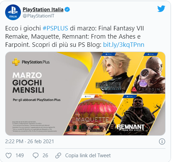Open replies with the speech bubble icon

click(x=36, y=156)
